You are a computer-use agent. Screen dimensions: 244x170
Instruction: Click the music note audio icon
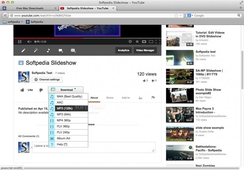(x=48, y=50)
